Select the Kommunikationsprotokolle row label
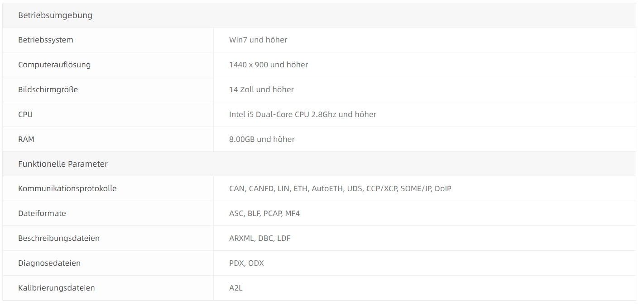Viewport: 639px width, 305px height. click(67, 188)
